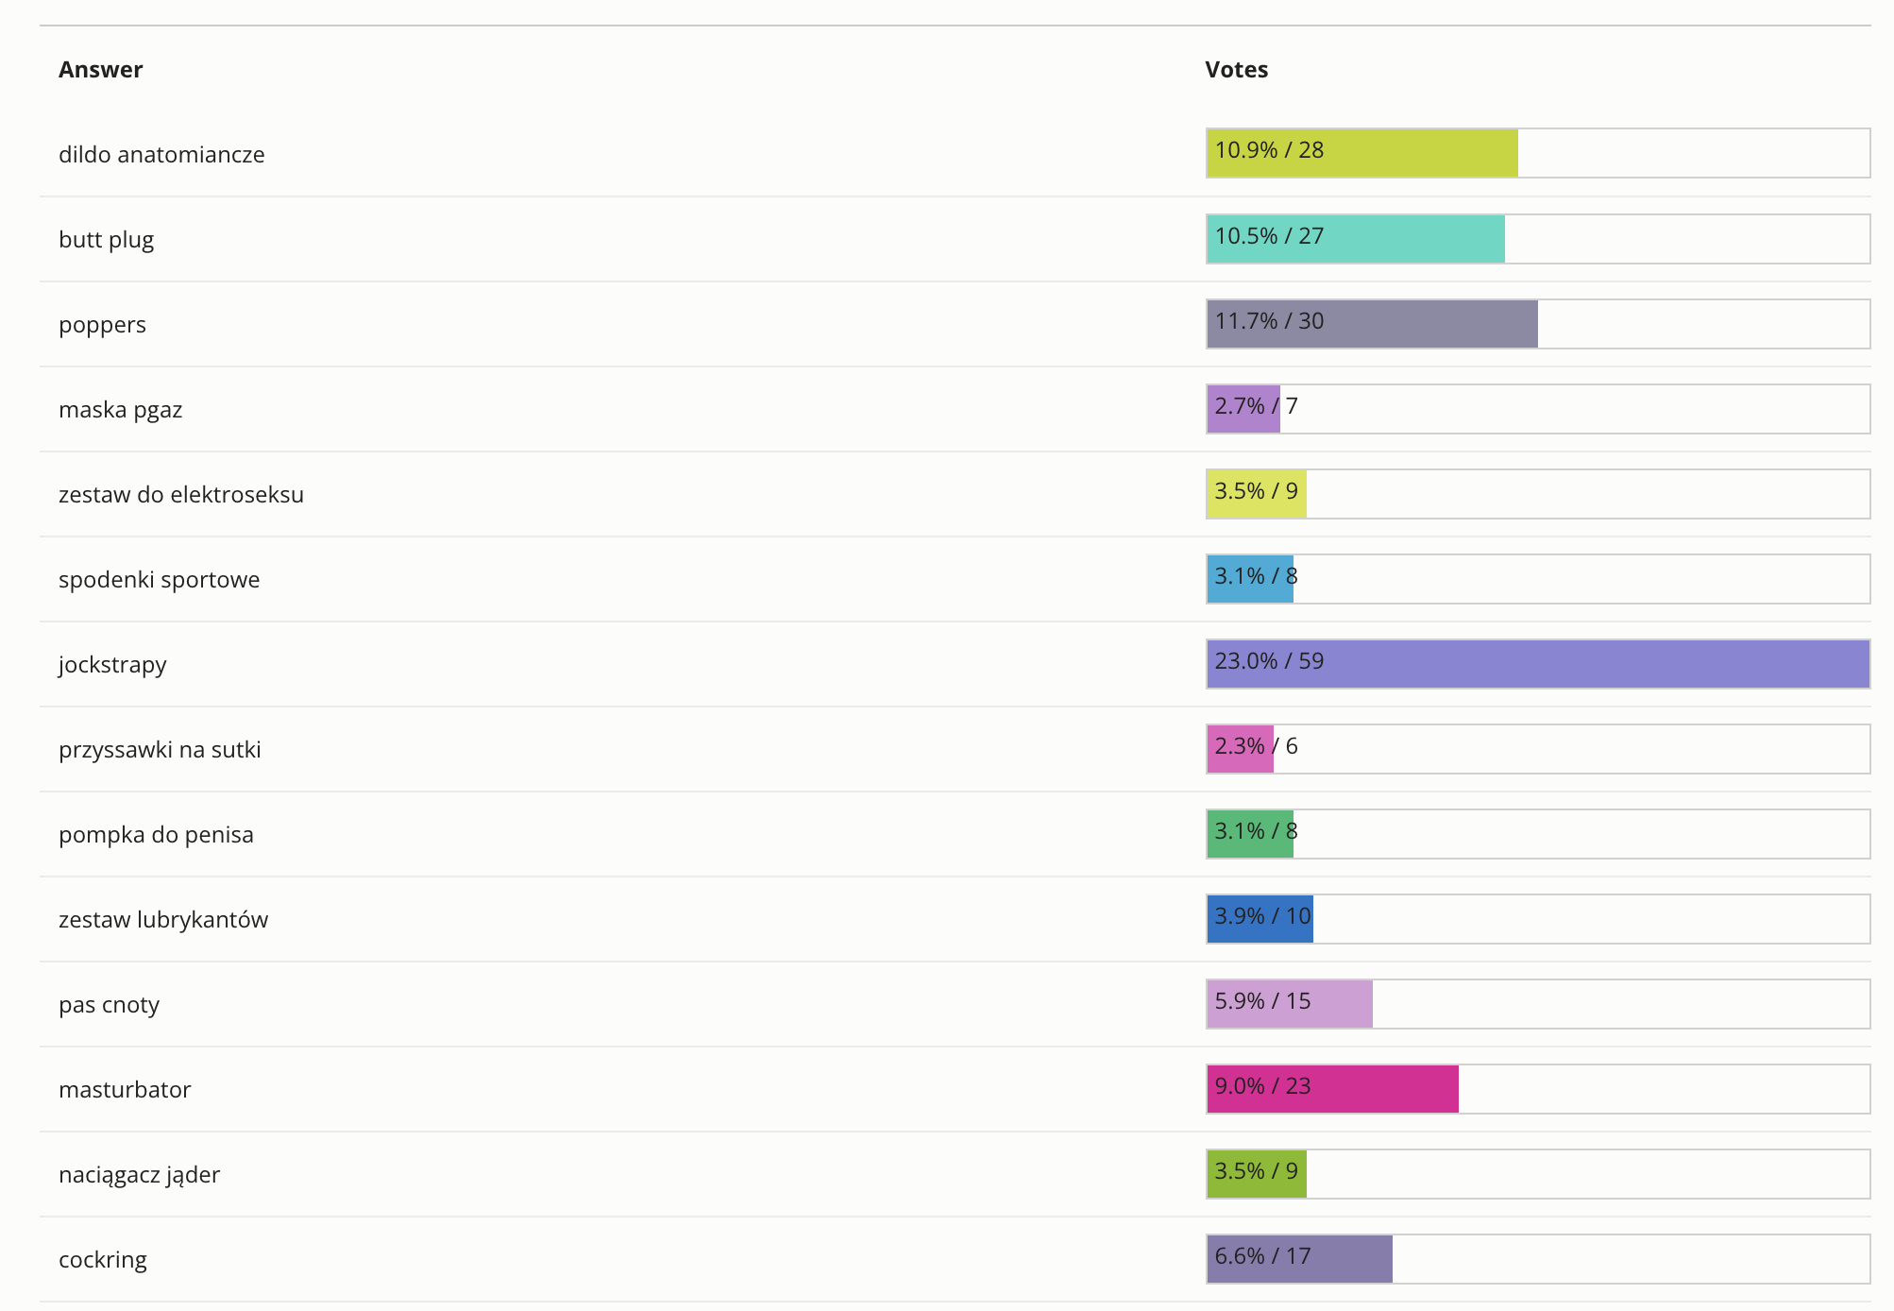1894x1311 pixels.
Task: Click the poppers vote bar
Action: pos(1372,324)
